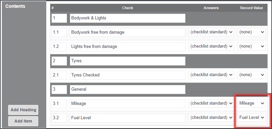Open Answers dropdown for Tyres Checked
Screen dimensions: 272x129
click(211, 75)
